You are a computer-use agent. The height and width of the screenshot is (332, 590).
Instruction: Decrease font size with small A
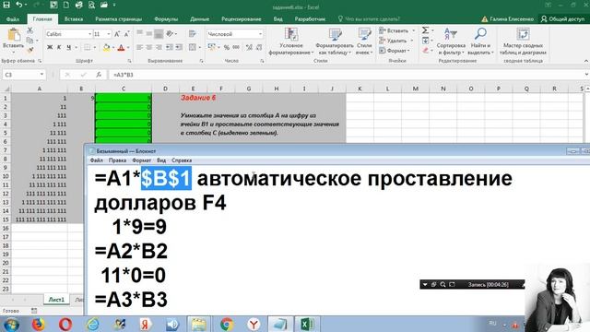coord(126,34)
